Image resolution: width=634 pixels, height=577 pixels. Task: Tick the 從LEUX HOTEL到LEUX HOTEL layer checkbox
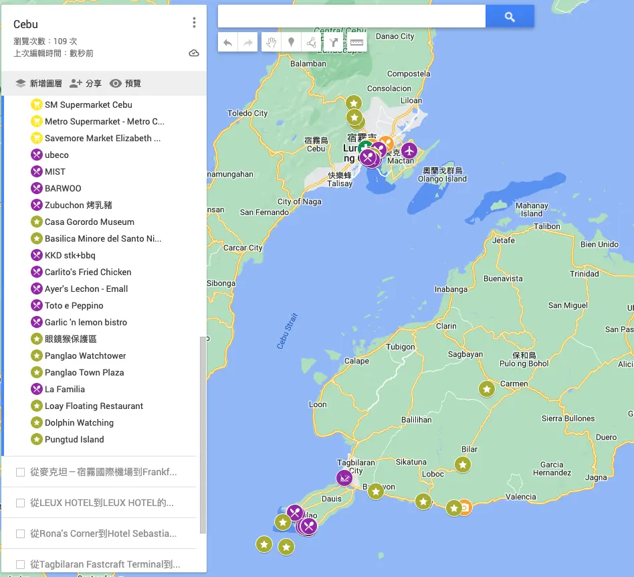click(20, 503)
